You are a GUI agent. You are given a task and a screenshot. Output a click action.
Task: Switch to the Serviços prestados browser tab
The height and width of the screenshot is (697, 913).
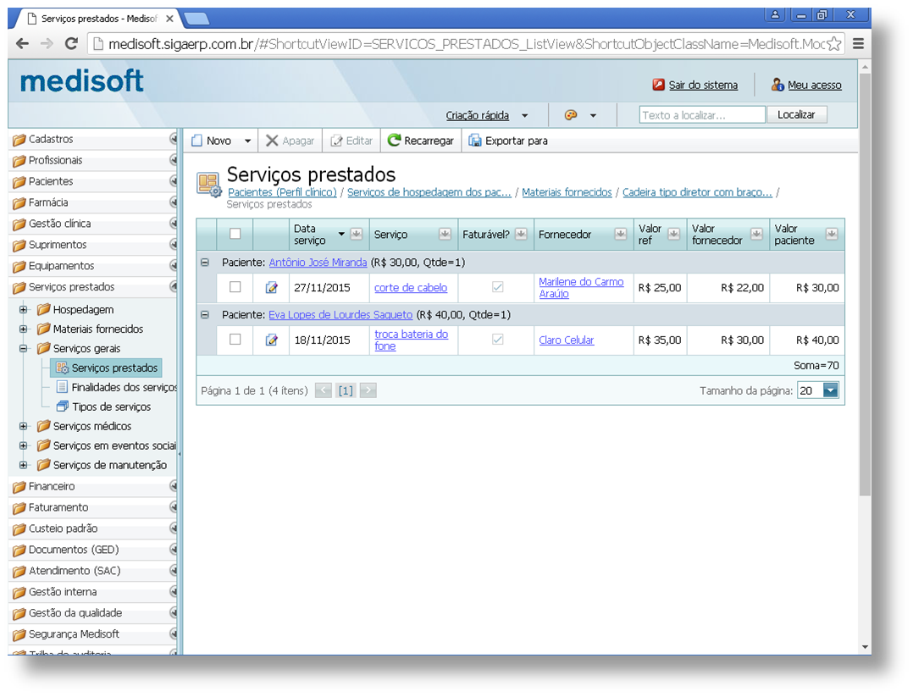(99, 19)
